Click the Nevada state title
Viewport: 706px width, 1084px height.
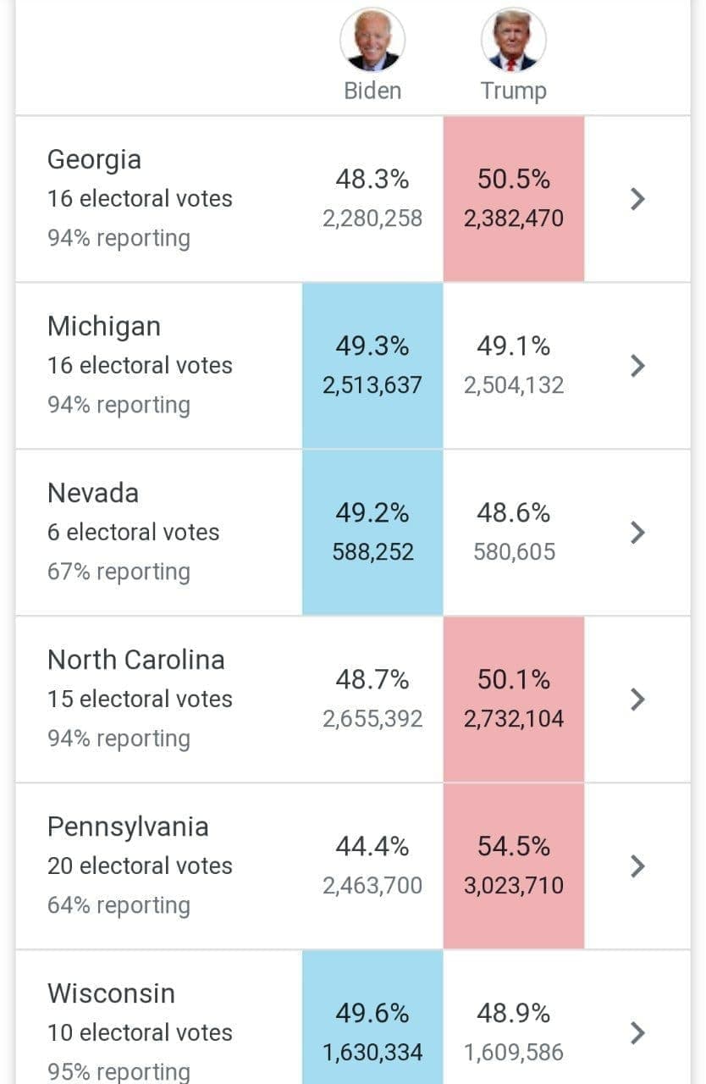tap(92, 493)
